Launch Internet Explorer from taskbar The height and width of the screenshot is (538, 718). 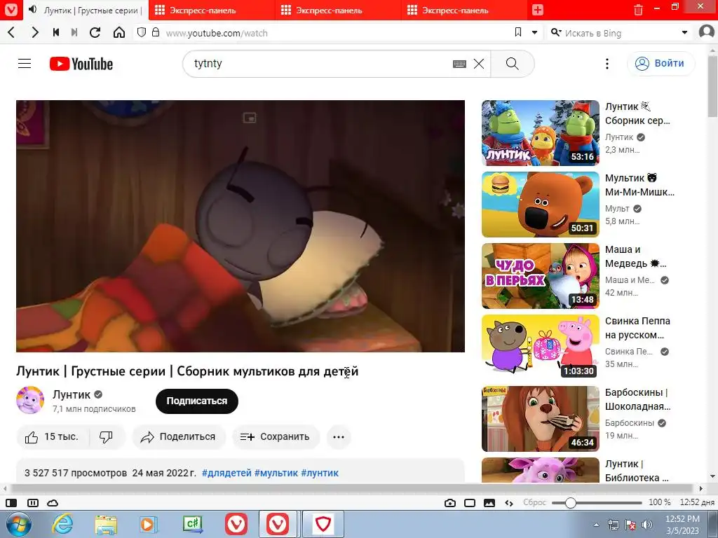tap(62, 524)
